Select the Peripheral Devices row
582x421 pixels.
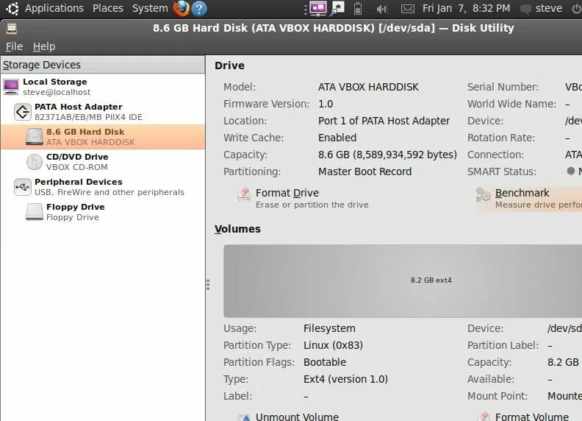103,187
